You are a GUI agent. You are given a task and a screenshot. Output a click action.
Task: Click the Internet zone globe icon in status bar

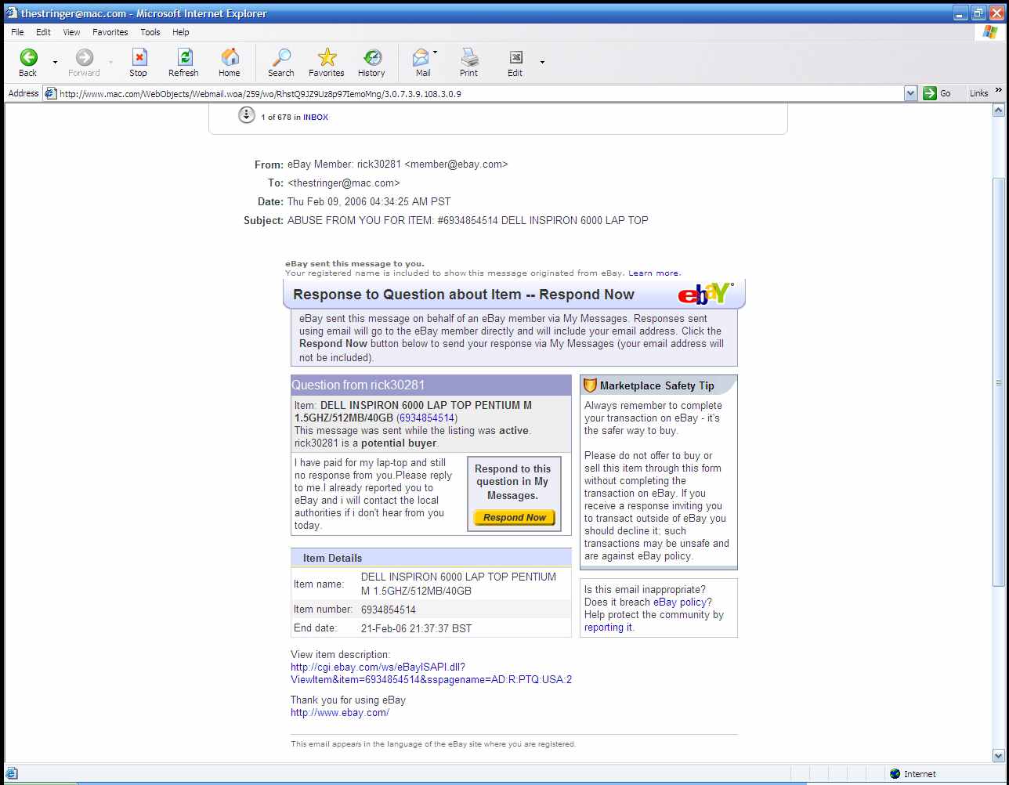[895, 774]
